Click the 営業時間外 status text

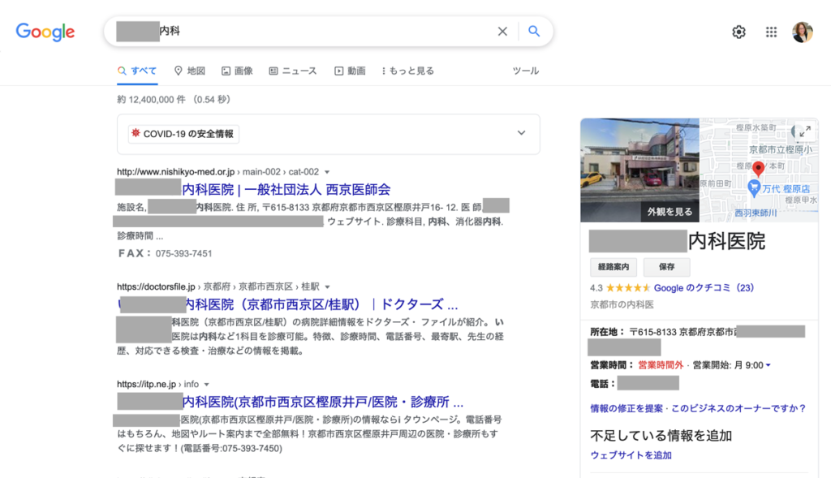pos(661,365)
